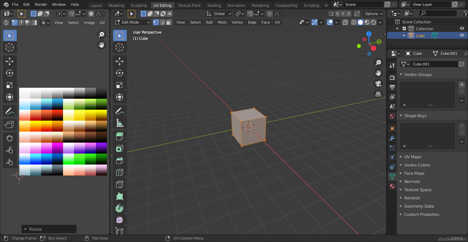Select the Scale tool in the 3D viewport toolbar
468x242 pixels.
pos(120,85)
